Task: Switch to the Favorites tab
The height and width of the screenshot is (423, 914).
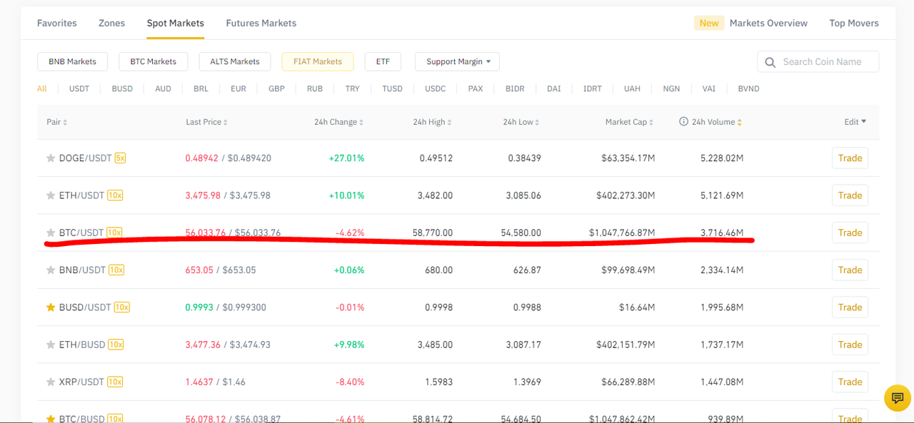Action: point(57,23)
